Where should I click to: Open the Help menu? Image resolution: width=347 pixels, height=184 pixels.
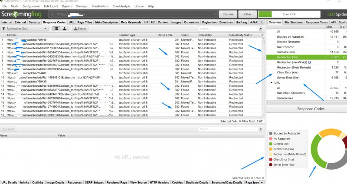[151, 6]
